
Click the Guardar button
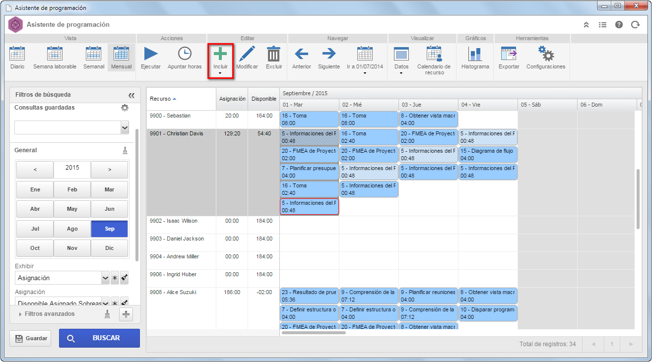coord(30,338)
